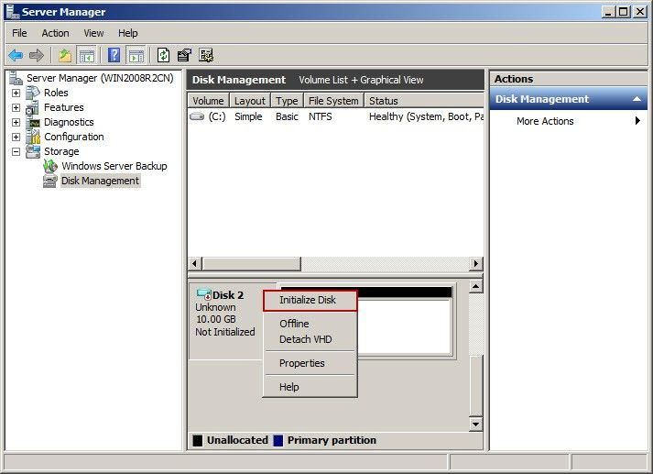Click the Up one level folder icon
The height and width of the screenshot is (474, 653).
pyautogui.click(x=65, y=55)
